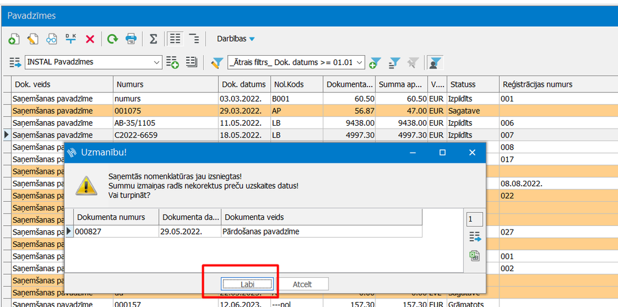Sort by the Dok. datums column header
This screenshot has width=618, height=307.
(x=243, y=84)
